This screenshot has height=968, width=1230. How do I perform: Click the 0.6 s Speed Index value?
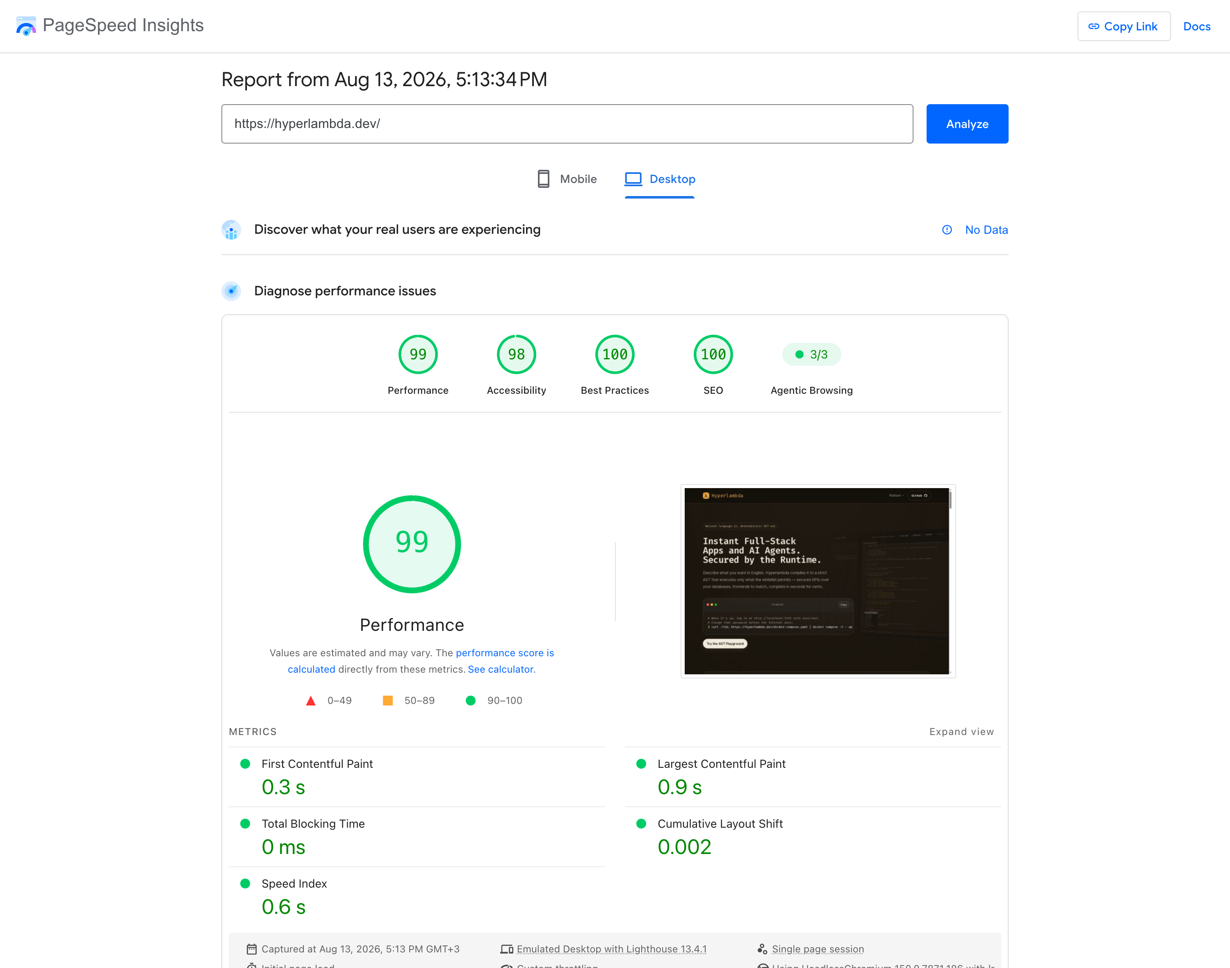[x=283, y=907]
